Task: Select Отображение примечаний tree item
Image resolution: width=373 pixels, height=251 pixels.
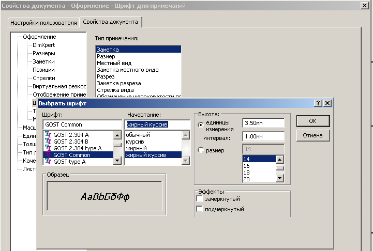Action: point(59,95)
